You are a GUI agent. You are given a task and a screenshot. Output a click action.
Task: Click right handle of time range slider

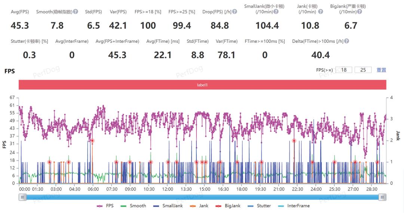coord(382,197)
